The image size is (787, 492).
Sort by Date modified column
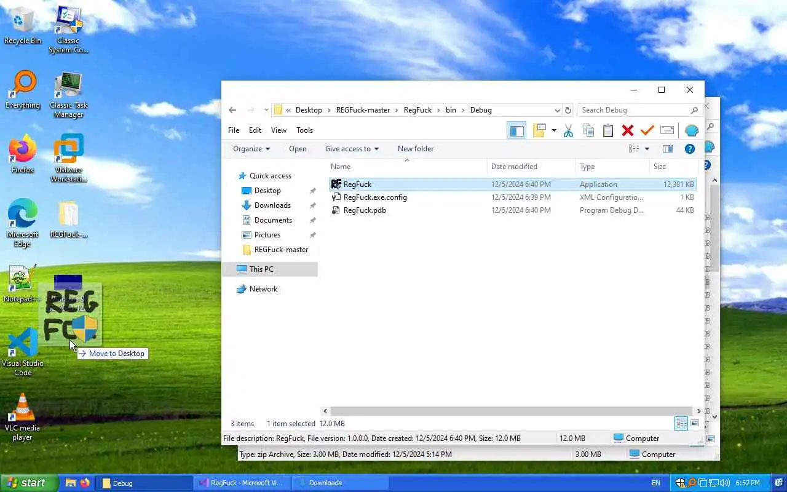[x=531, y=167]
